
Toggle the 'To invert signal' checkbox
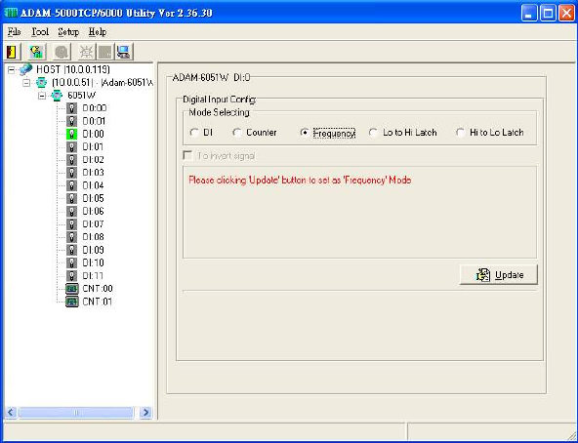(x=187, y=155)
